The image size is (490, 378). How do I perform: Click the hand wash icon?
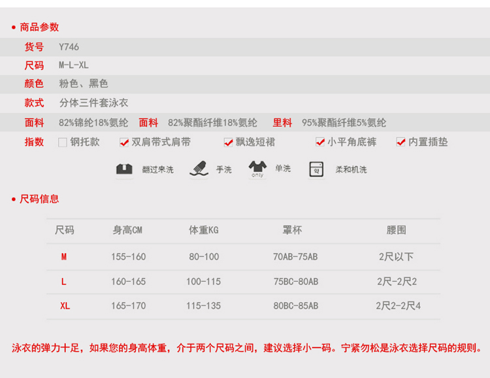[199, 169]
